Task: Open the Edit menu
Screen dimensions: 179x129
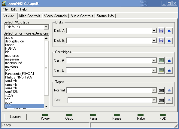Action: [14, 9]
